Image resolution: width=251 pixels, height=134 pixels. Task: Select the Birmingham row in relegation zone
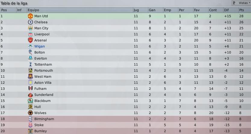[125, 119]
